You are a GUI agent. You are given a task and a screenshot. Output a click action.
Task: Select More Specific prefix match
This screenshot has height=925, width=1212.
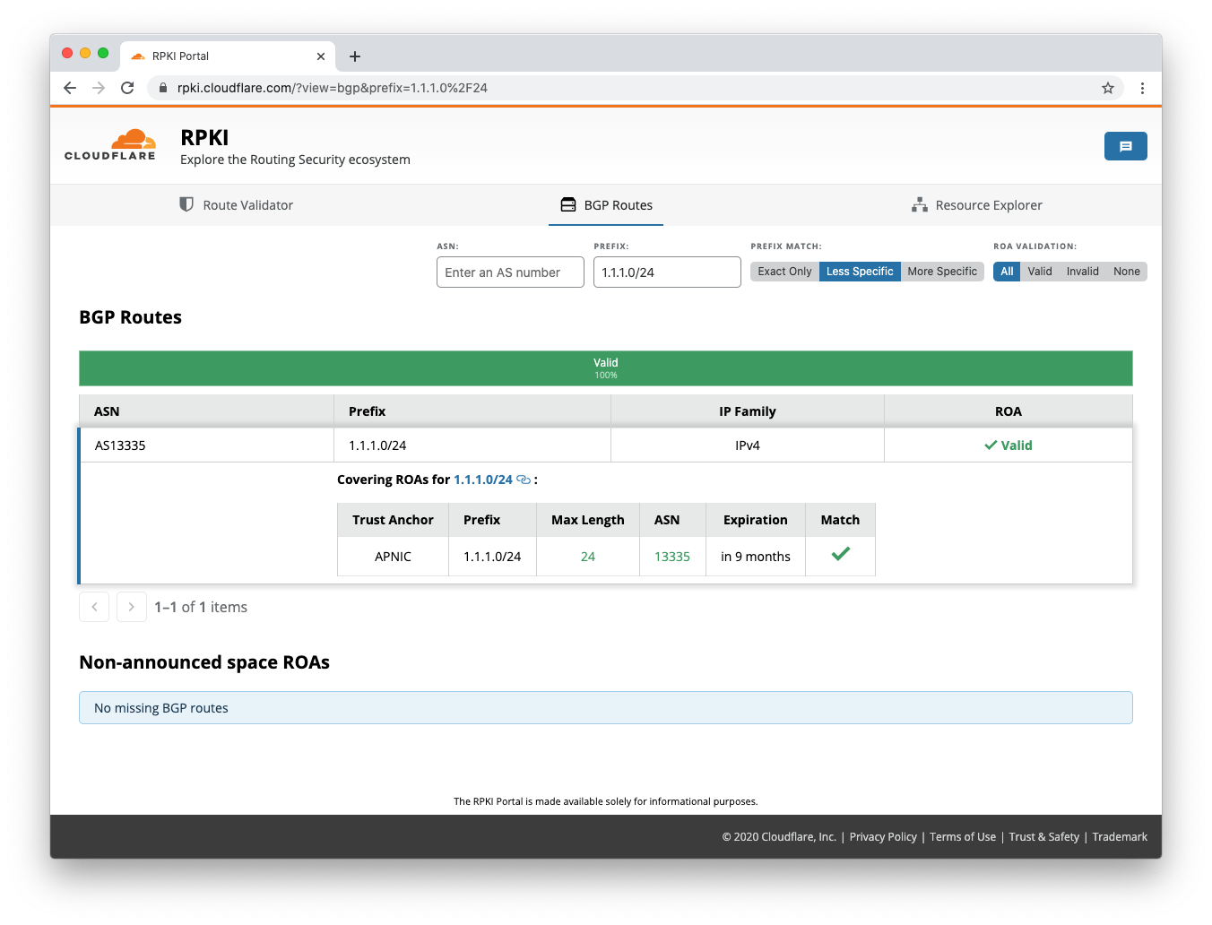[942, 272]
